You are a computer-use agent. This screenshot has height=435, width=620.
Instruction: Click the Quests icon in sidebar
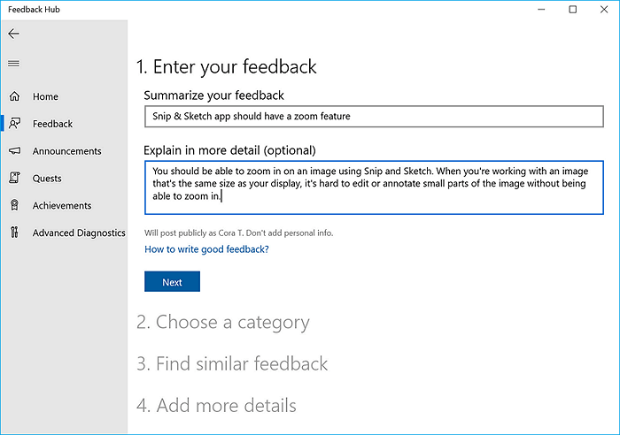point(14,179)
